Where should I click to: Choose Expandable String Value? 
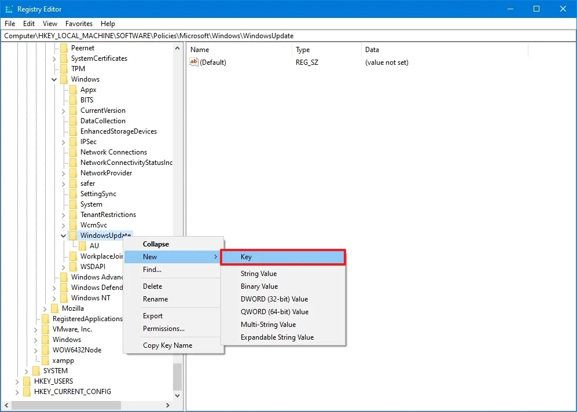[x=283, y=337]
